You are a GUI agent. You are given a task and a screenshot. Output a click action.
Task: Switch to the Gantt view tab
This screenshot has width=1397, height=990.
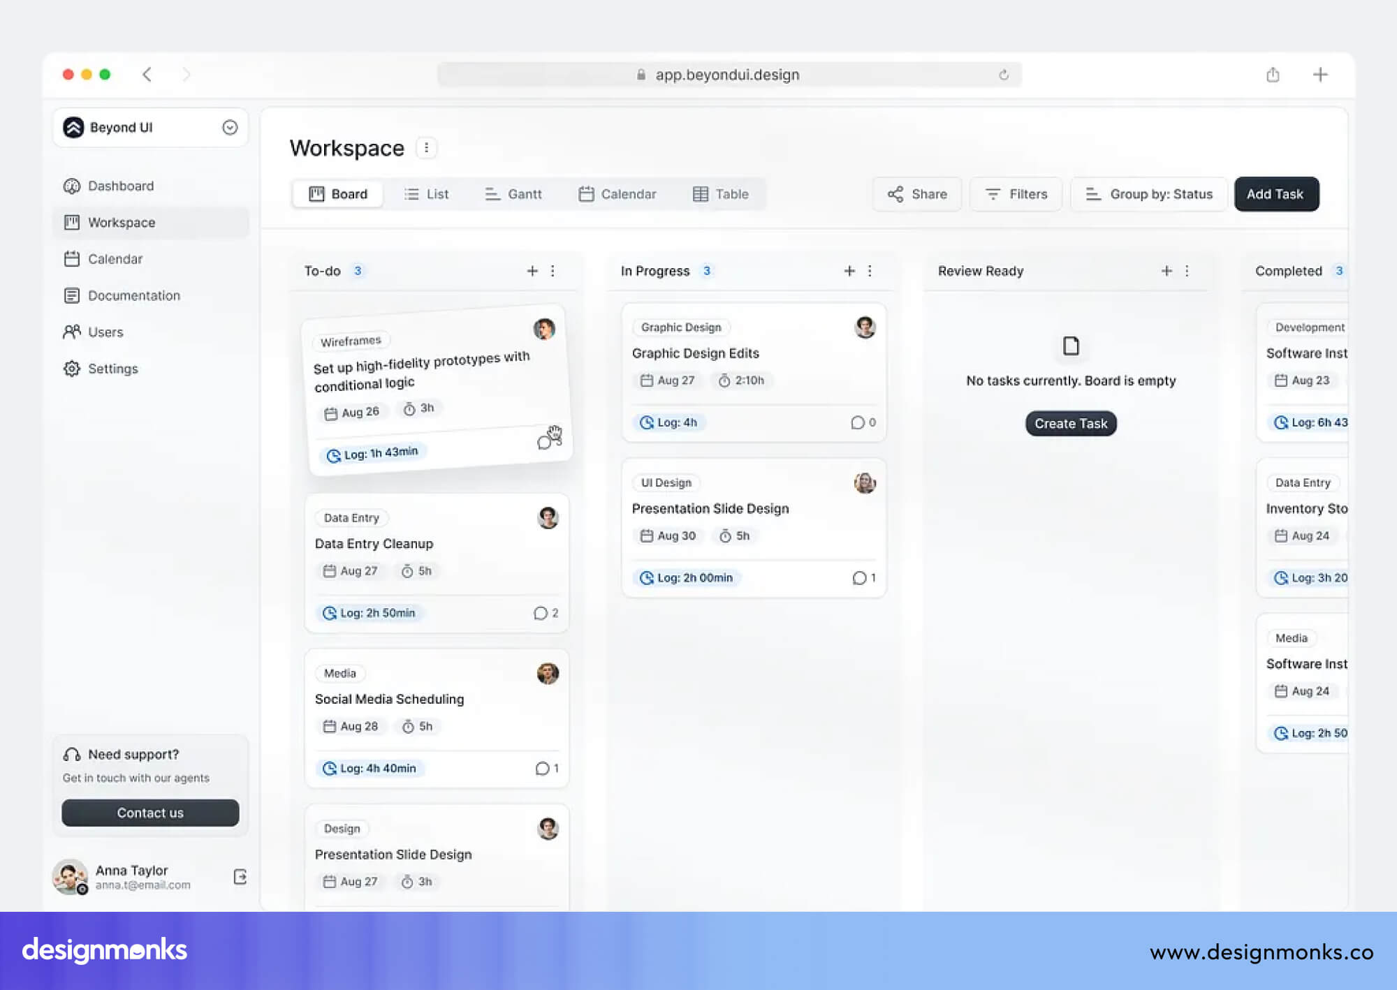[x=513, y=194]
